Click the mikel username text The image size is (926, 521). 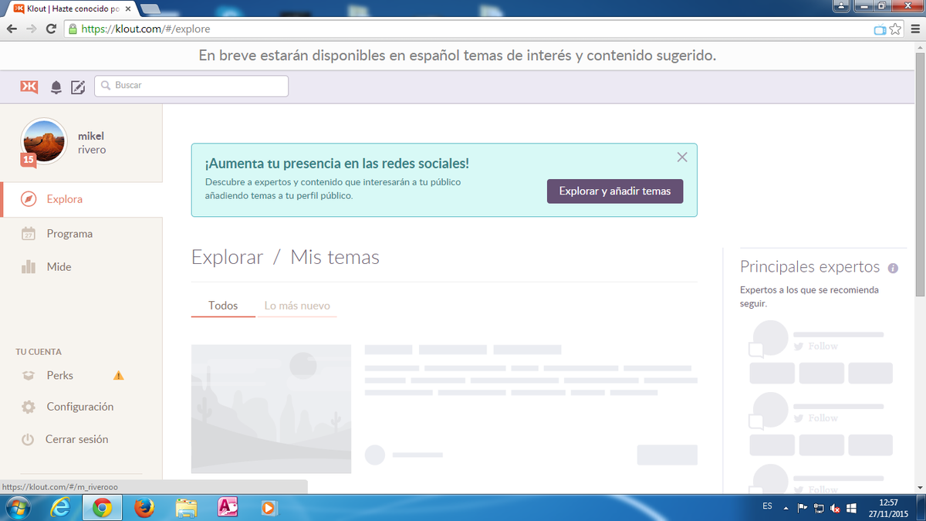tap(91, 136)
